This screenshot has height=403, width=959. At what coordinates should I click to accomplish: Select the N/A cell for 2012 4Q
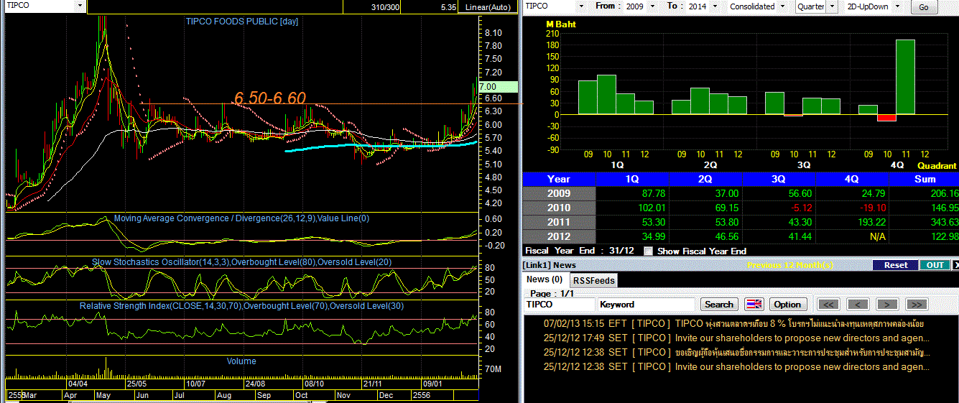[853, 236]
